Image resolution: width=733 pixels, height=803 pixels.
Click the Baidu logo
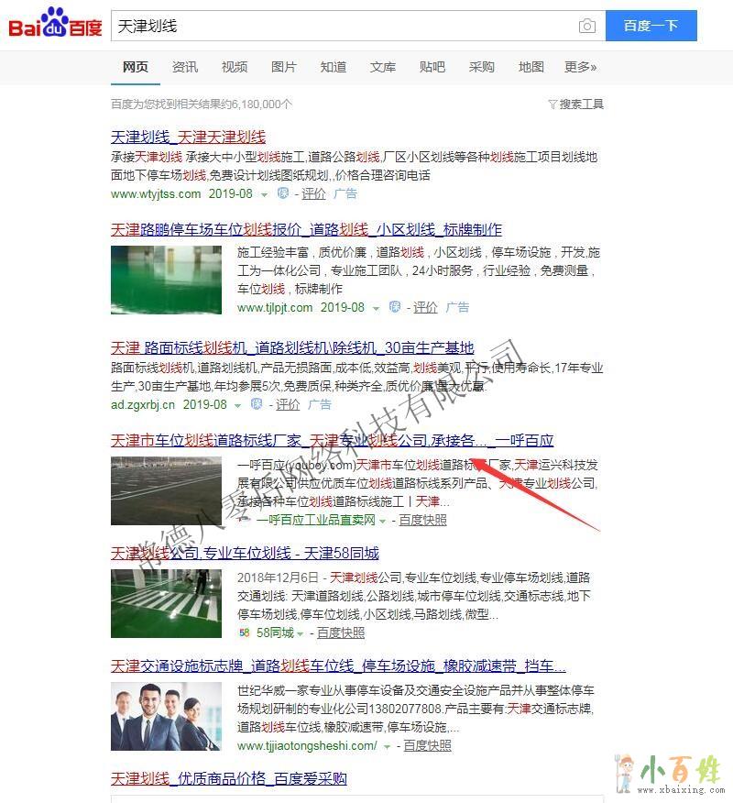click(55, 26)
